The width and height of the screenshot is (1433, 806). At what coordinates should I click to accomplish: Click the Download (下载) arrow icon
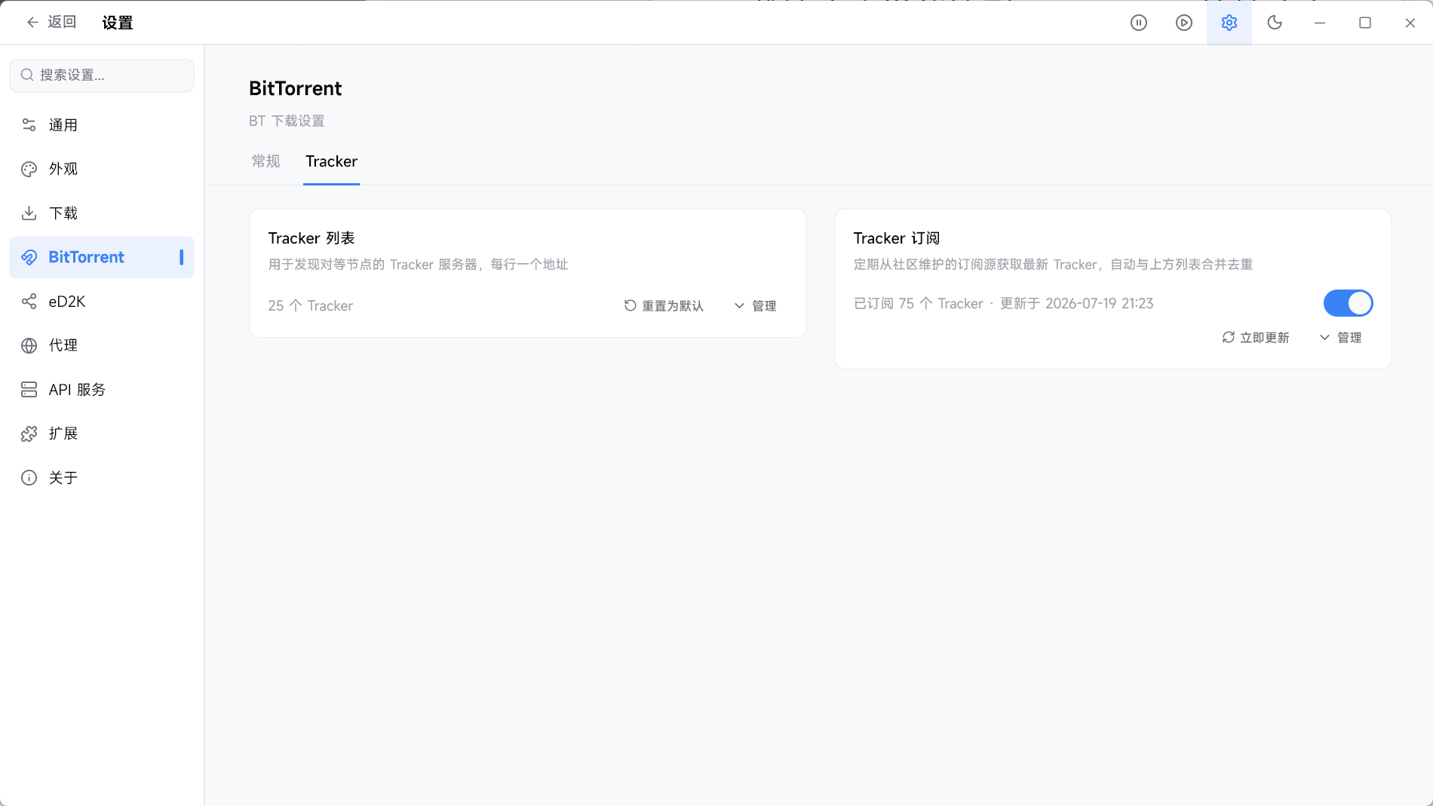29,213
